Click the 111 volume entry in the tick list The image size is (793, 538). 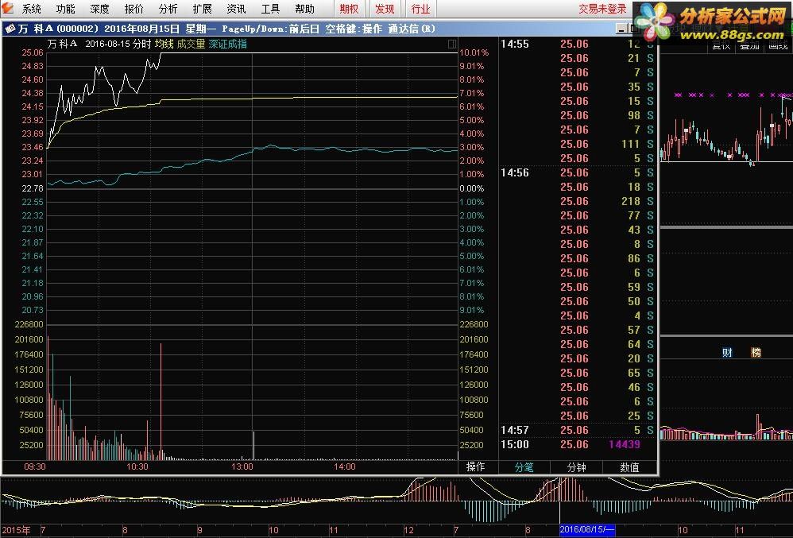tap(631, 144)
